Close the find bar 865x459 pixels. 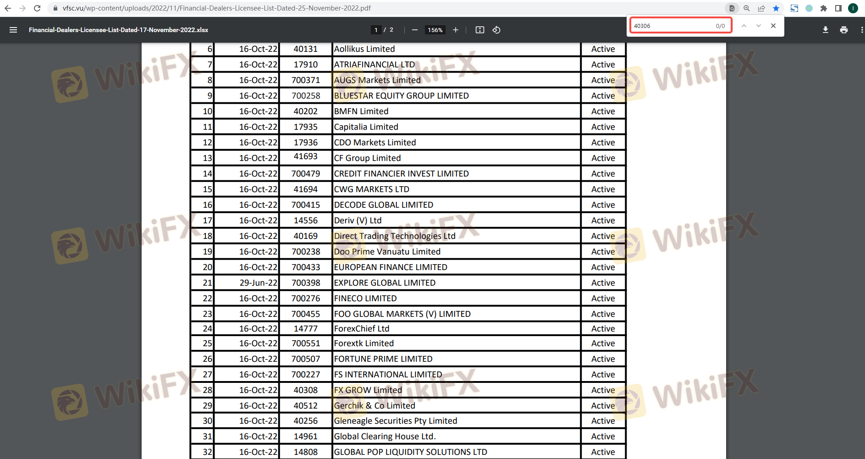click(x=773, y=26)
